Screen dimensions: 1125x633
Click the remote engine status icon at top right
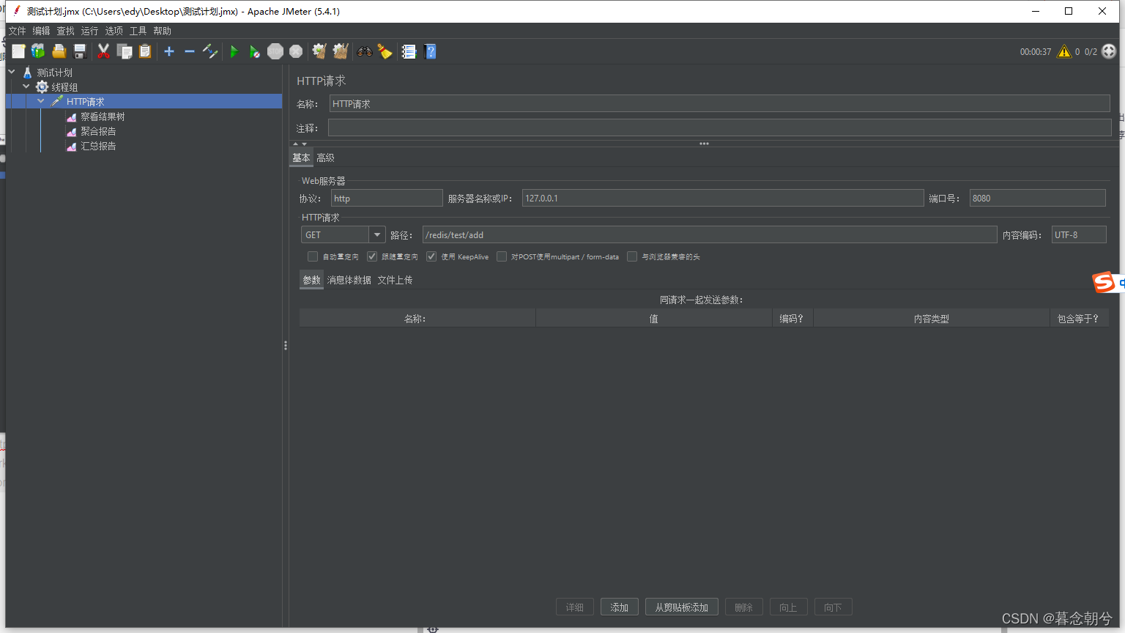pos(1109,51)
